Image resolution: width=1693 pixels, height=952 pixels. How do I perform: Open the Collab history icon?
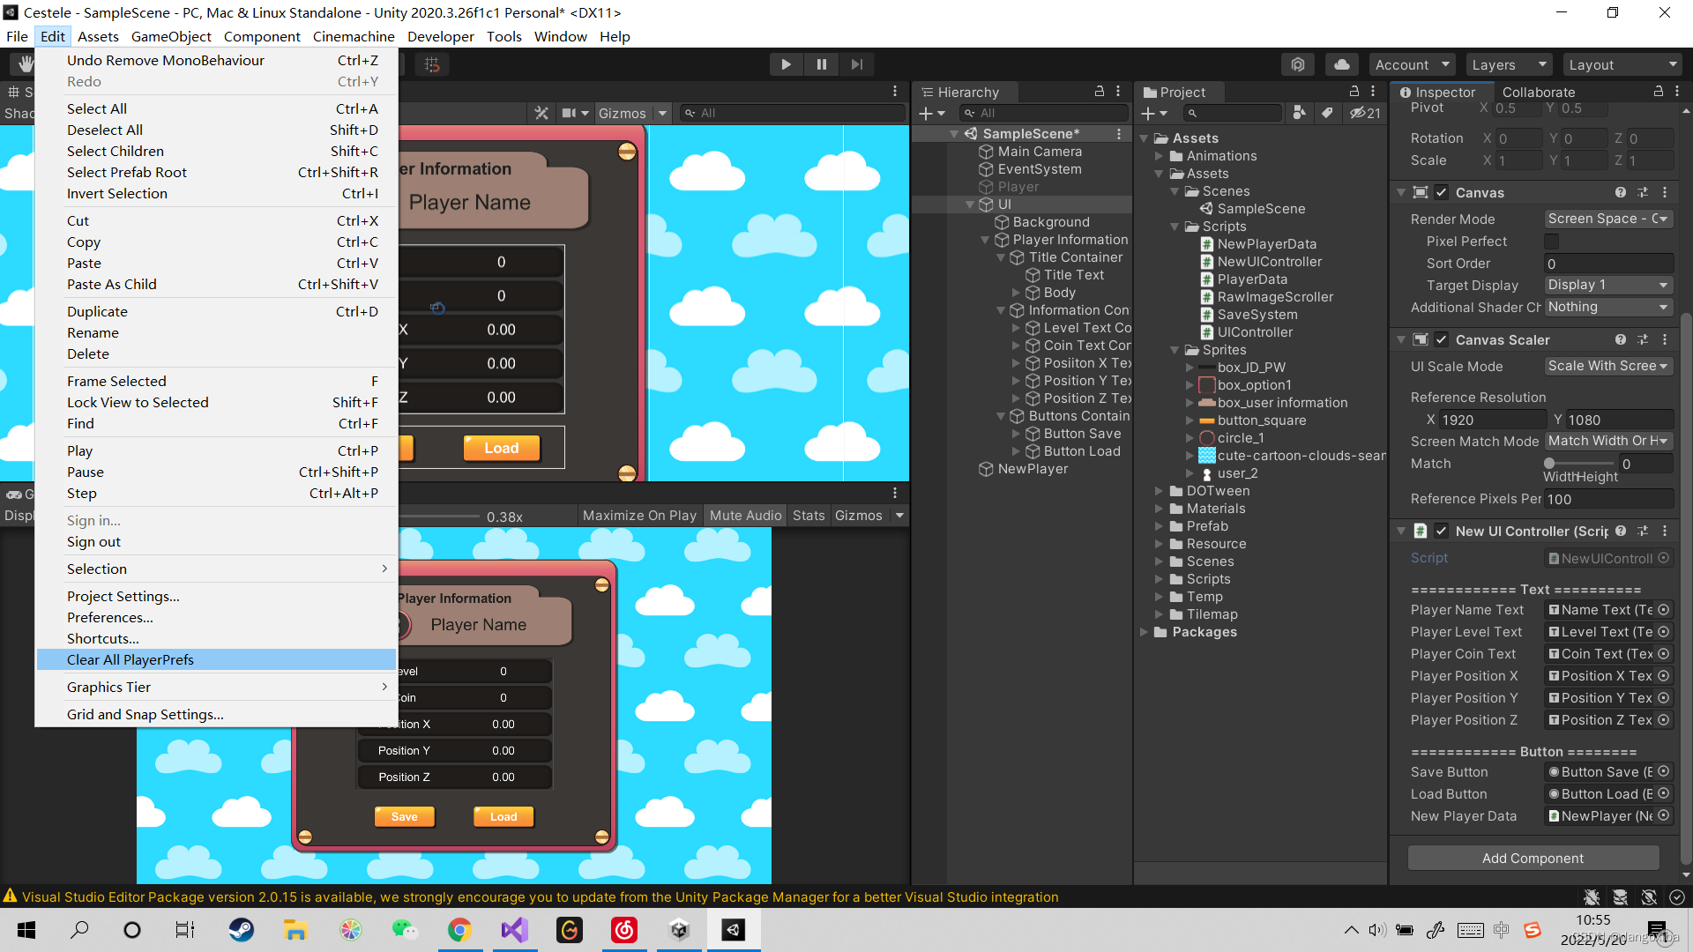tap(1297, 64)
